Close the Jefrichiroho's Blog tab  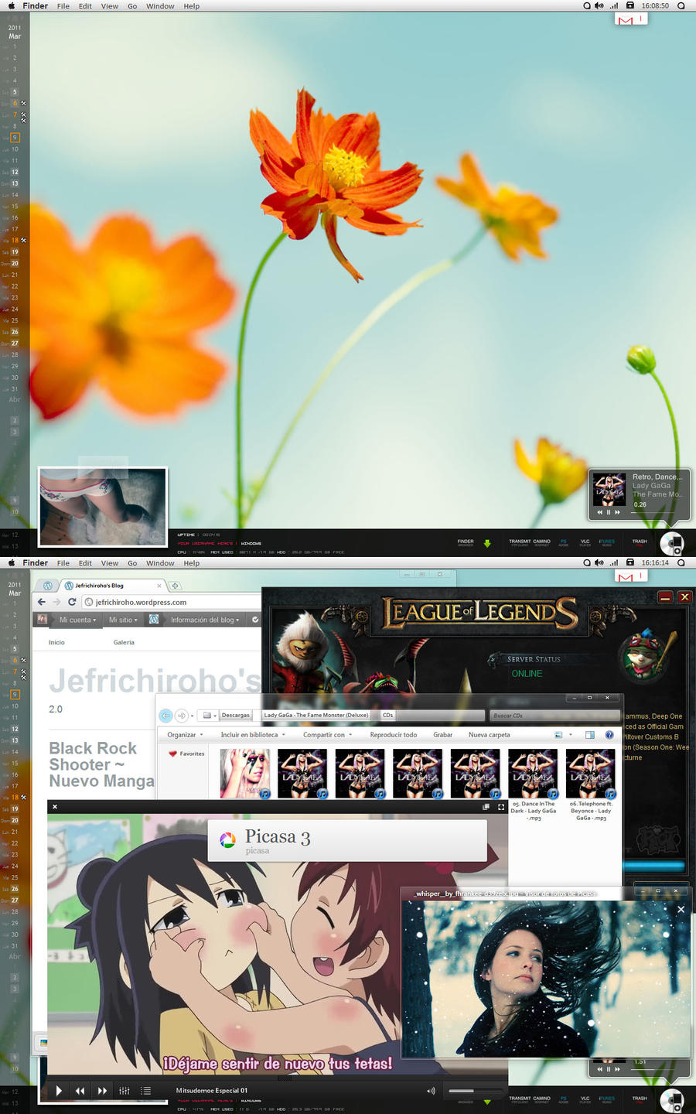point(159,586)
